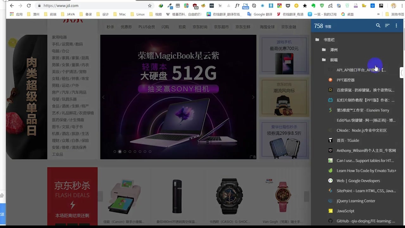Show the next carousel banner

pos(253,97)
